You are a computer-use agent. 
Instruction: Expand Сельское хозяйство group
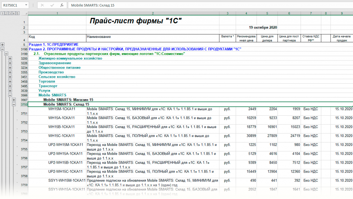tap(10, 77)
